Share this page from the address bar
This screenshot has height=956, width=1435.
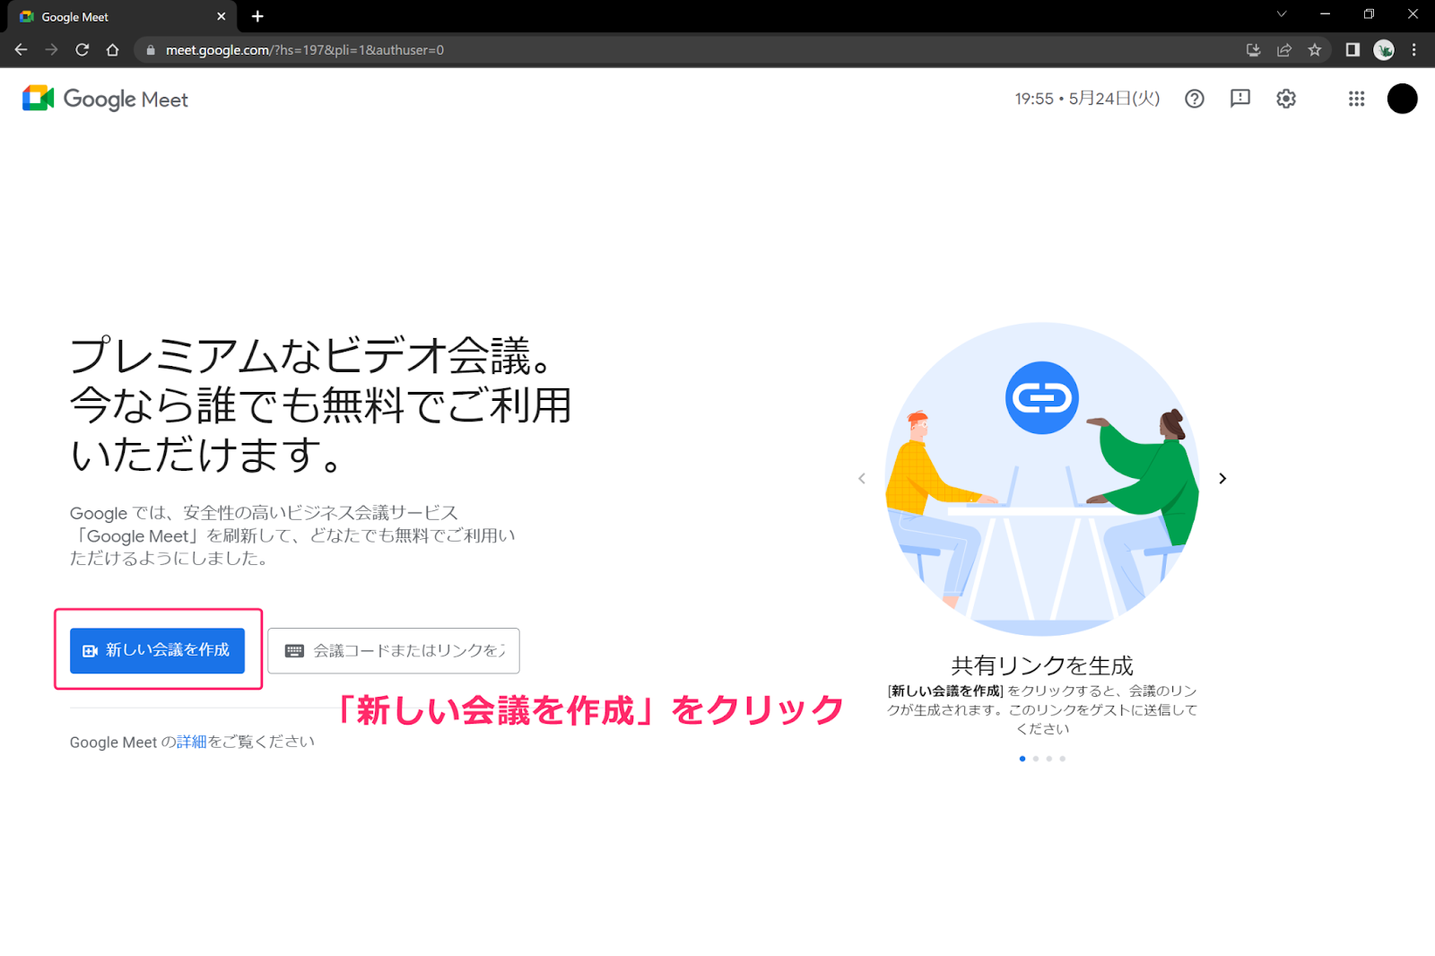(x=1284, y=50)
